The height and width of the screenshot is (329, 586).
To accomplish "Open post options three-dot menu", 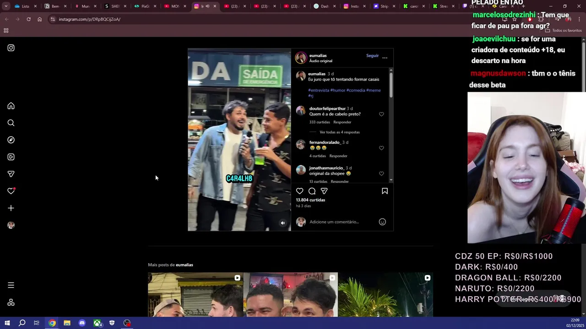I will [385, 58].
